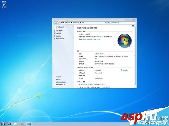
Task: Open 控制面板主页 in the sidebar
Action: [60, 27]
